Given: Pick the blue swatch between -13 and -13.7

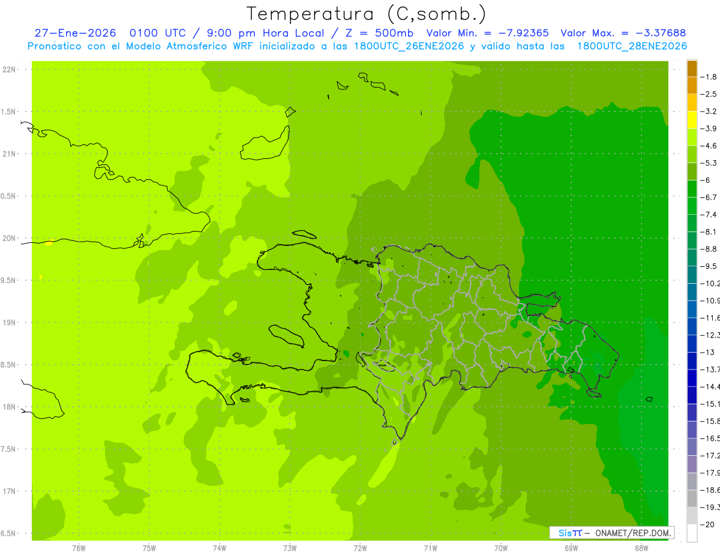Looking at the screenshot, I should point(692,361).
